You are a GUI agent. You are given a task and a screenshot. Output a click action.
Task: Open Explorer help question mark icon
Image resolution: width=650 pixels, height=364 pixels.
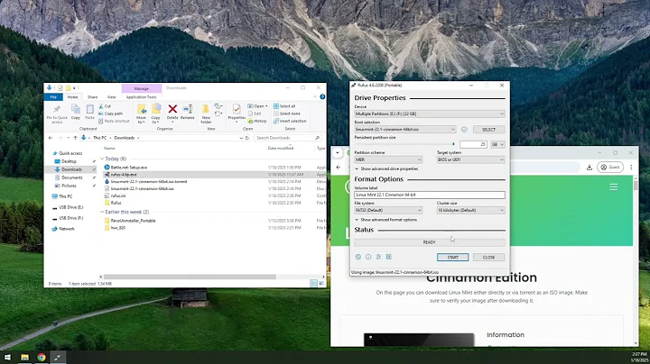322,96
